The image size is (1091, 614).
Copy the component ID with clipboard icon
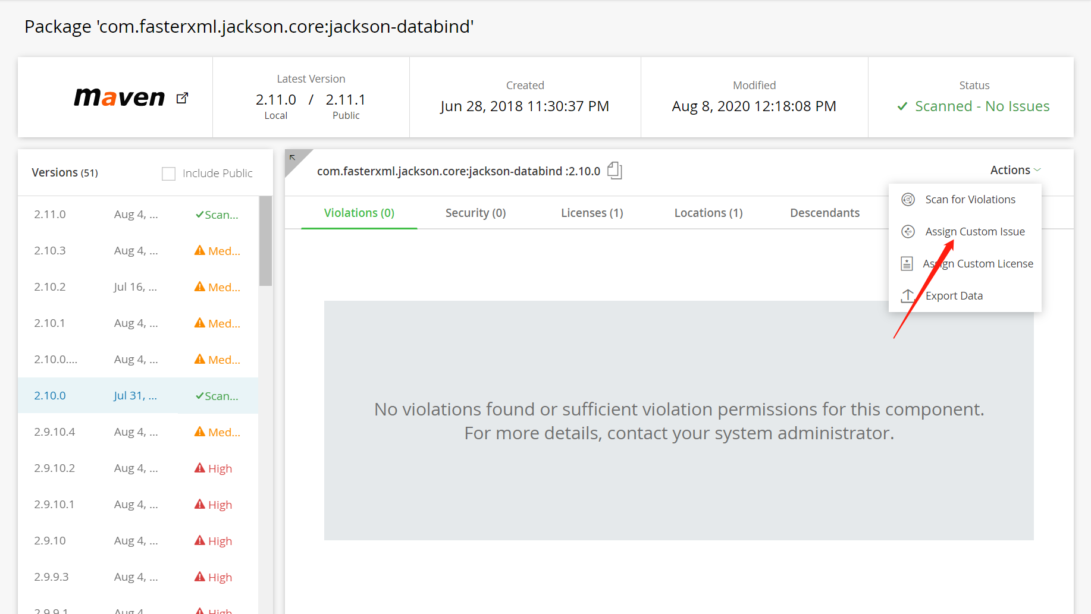(x=615, y=171)
